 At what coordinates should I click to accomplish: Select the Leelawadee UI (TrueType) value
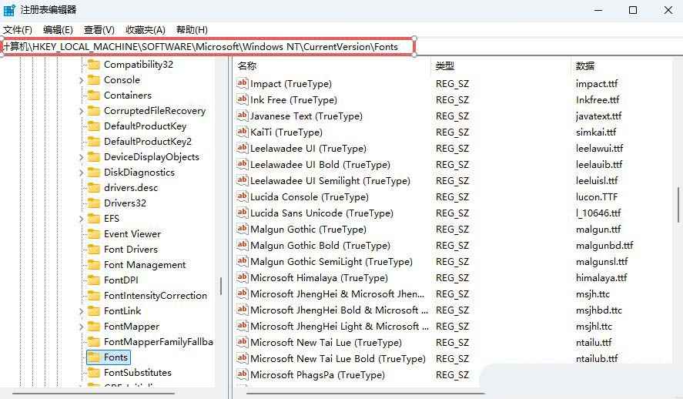308,149
